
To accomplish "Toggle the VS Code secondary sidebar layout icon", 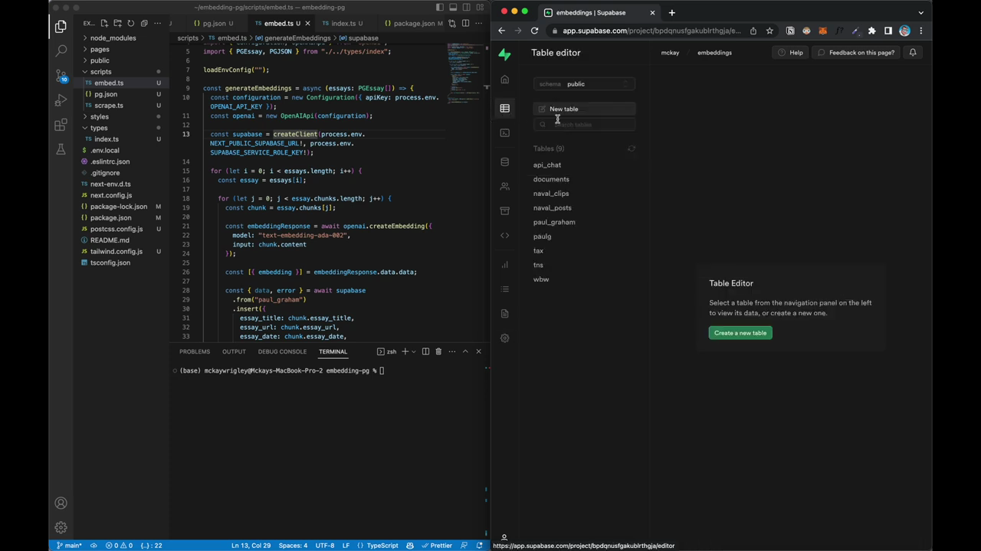I will (466, 8).
